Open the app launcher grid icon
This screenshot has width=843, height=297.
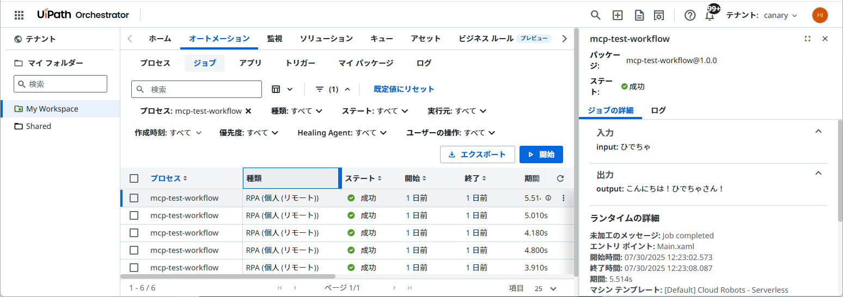[19, 15]
